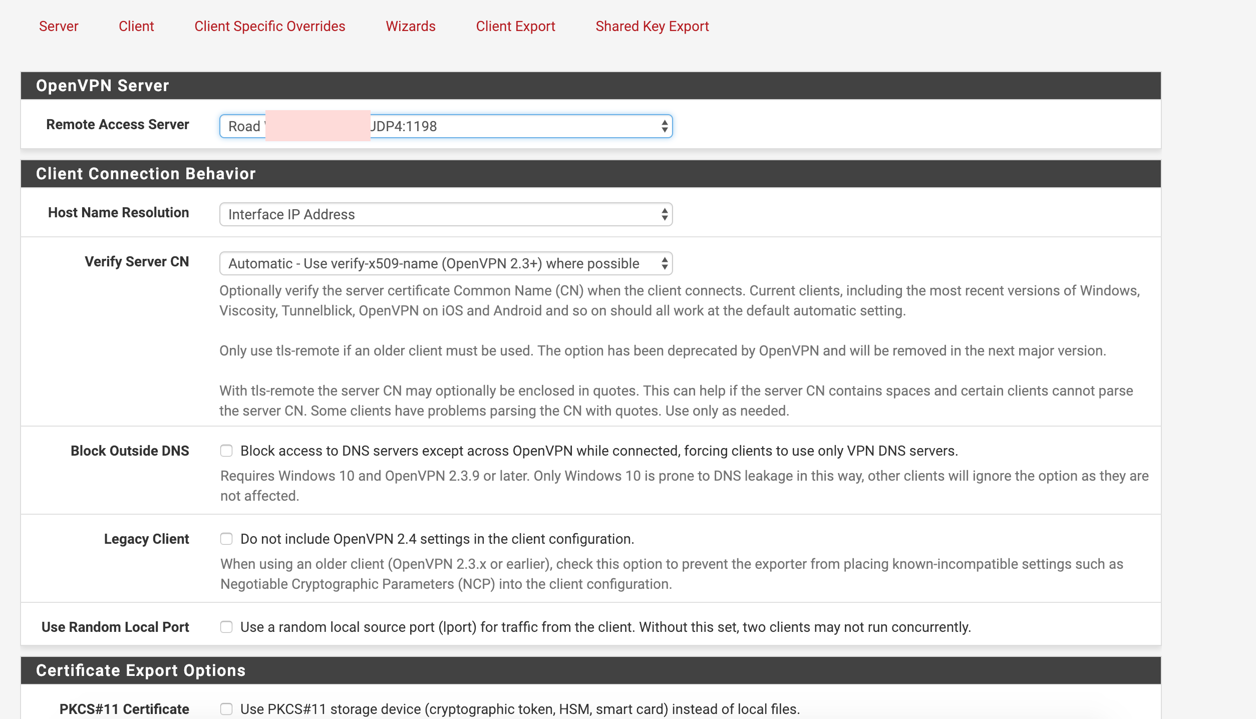Open Verify Server CN dropdown
The width and height of the screenshot is (1256, 719).
click(445, 263)
